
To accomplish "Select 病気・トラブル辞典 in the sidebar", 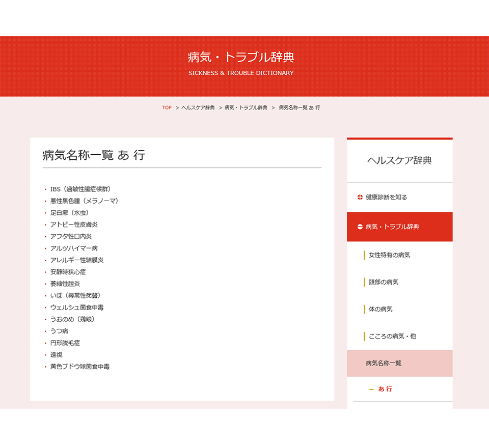I will pos(399,227).
